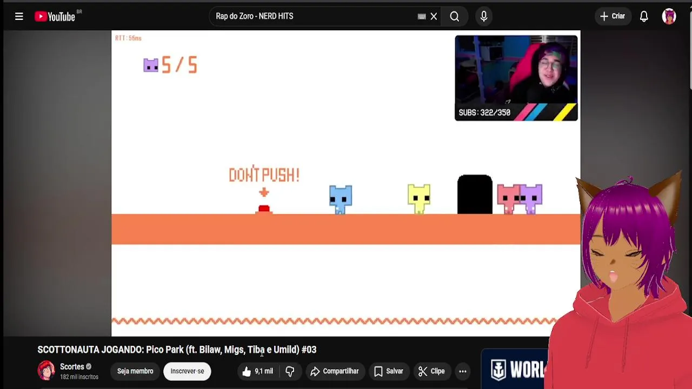The width and height of the screenshot is (692, 389).
Task: Click the black exit door in game
Action: click(475, 194)
